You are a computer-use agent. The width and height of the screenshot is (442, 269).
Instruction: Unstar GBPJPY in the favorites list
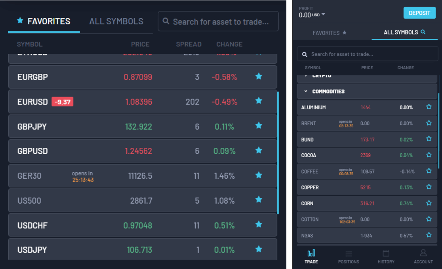point(259,126)
